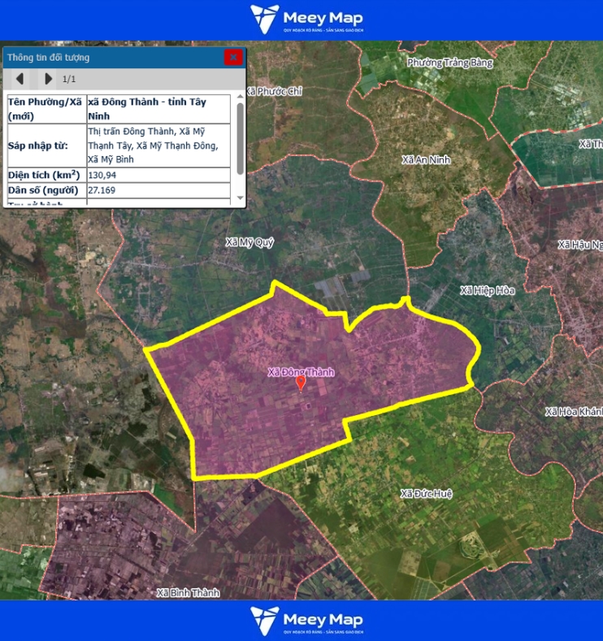Screen dimensions: 603x641
Task: Click the Diện tích value 130,94 cell
Action: click(x=158, y=175)
